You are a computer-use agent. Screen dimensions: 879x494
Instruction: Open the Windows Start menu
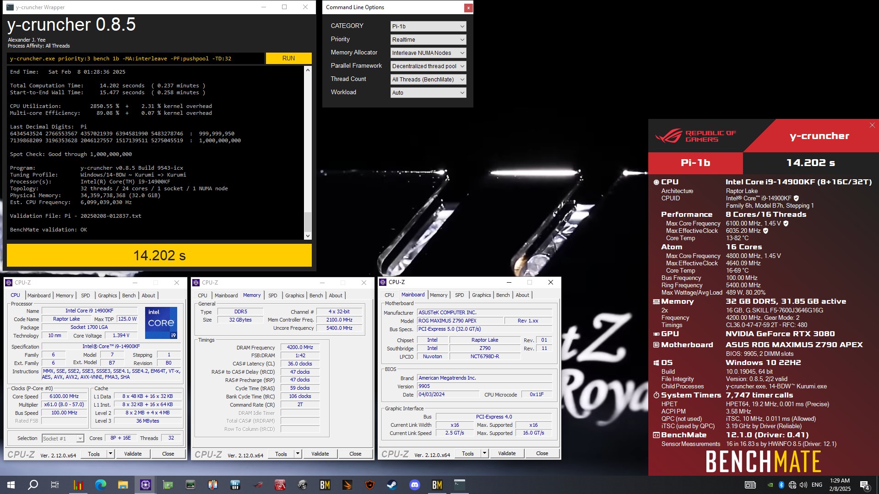[11, 485]
